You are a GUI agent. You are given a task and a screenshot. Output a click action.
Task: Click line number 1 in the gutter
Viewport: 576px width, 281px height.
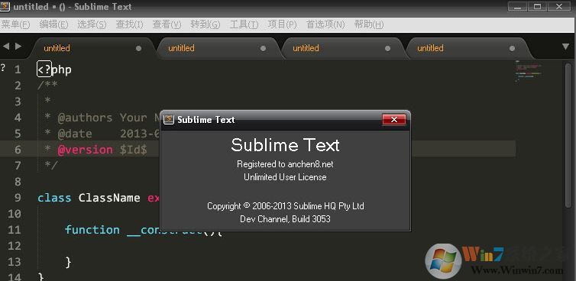pos(18,69)
